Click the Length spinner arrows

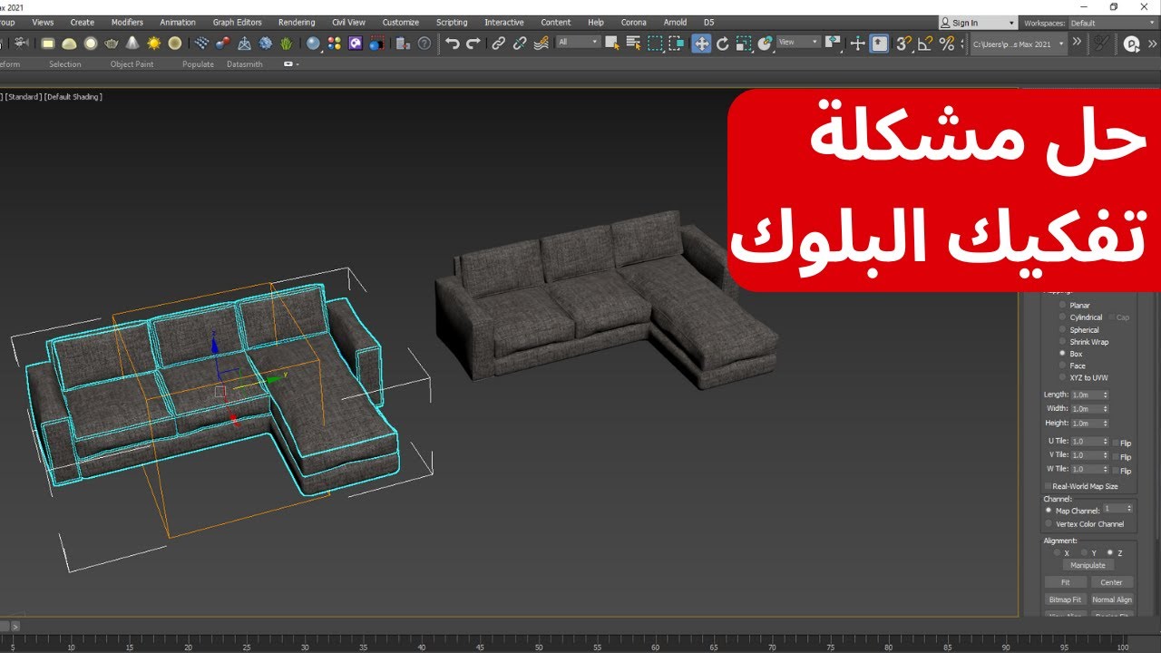coord(1105,395)
